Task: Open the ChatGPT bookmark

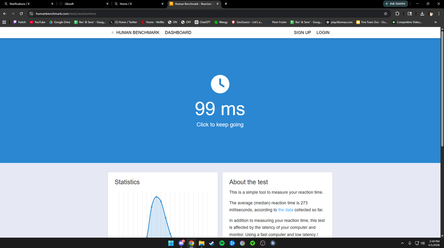Action: [203, 22]
